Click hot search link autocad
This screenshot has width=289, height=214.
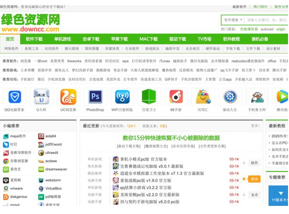pyautogui.click(x=267, y=29)
